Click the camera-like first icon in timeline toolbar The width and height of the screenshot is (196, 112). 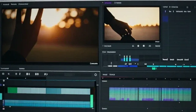3,74
